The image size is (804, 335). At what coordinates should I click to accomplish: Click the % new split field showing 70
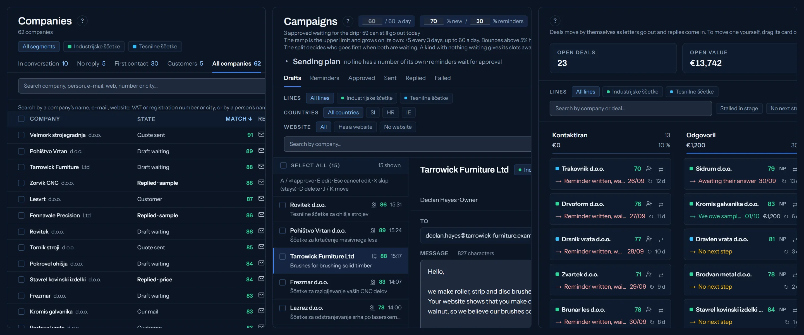[433, 21]
